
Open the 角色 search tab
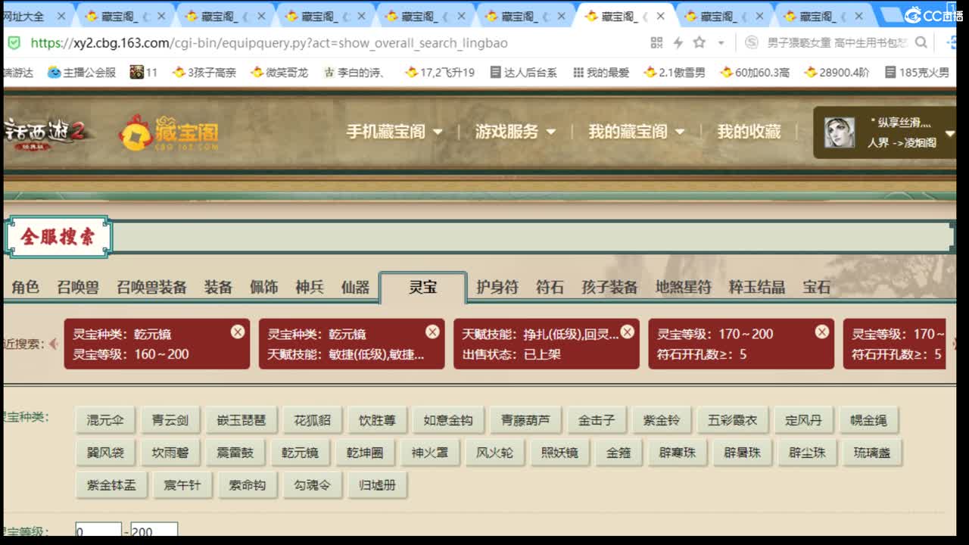click(26, 287)
